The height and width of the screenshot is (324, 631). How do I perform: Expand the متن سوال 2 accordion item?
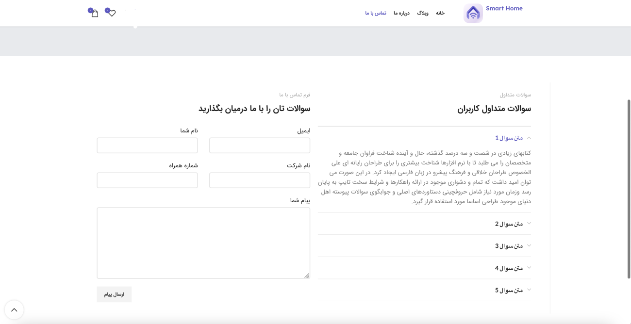(510, 224)
